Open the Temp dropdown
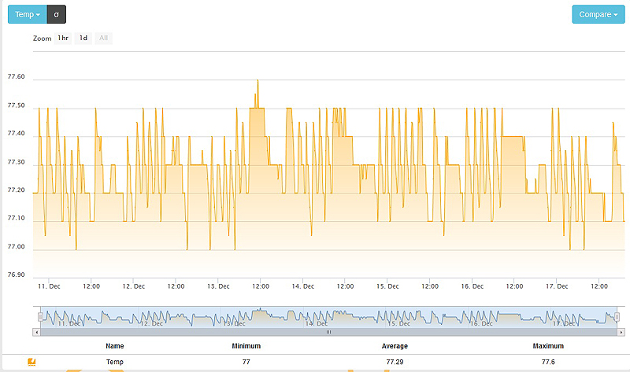This screenshot has width=630, height=372. (x=28, y=14)
